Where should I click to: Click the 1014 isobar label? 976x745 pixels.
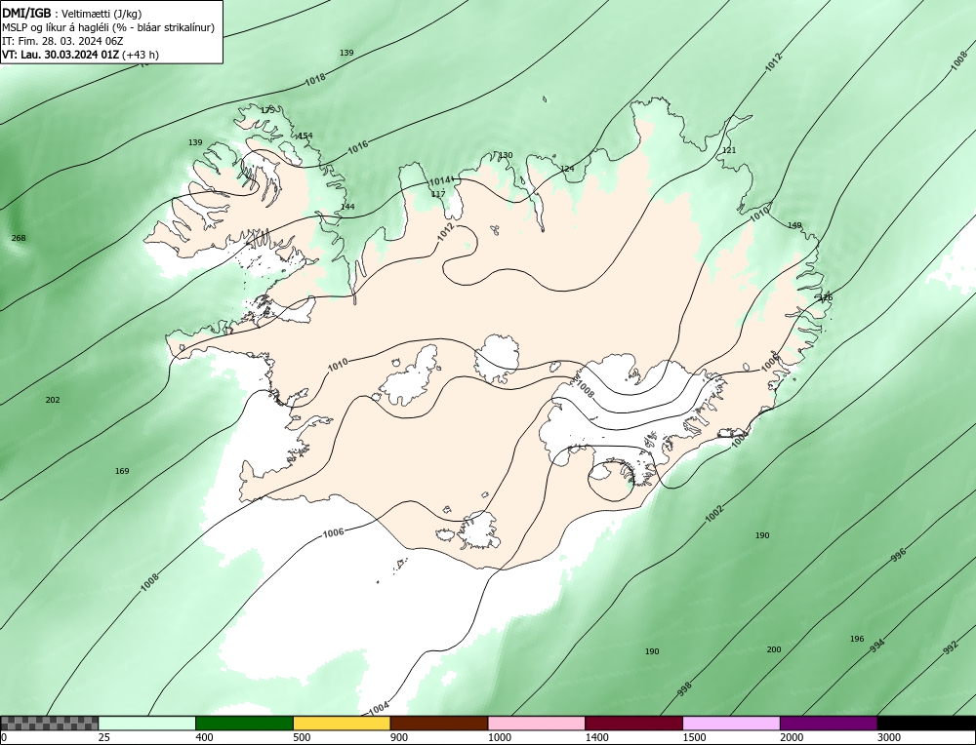coord(439,180)
